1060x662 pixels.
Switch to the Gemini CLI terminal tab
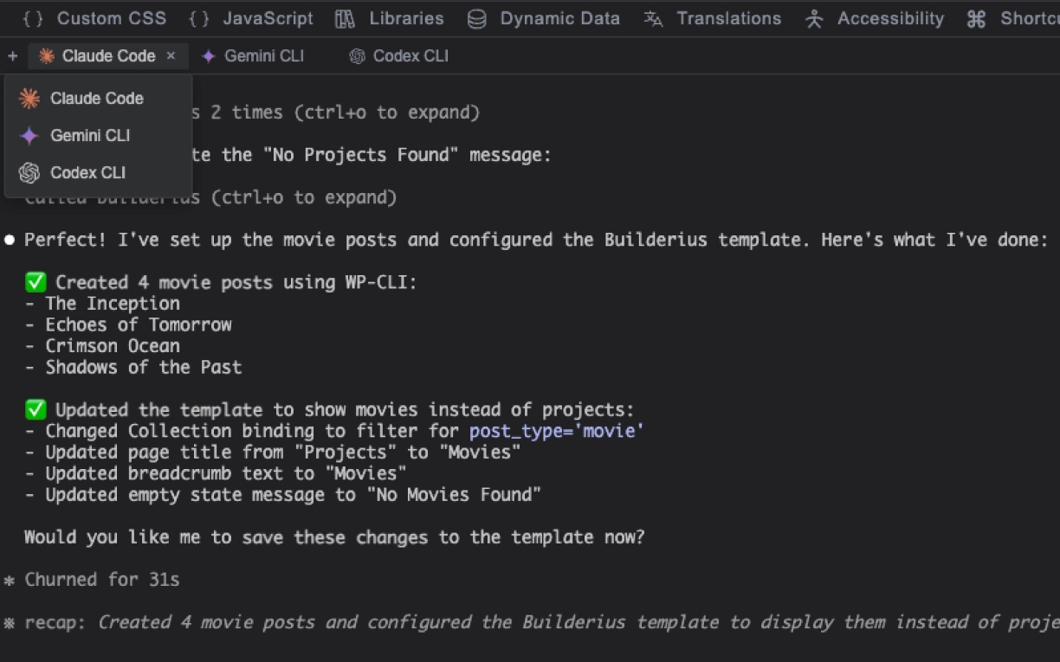(253, 56)
